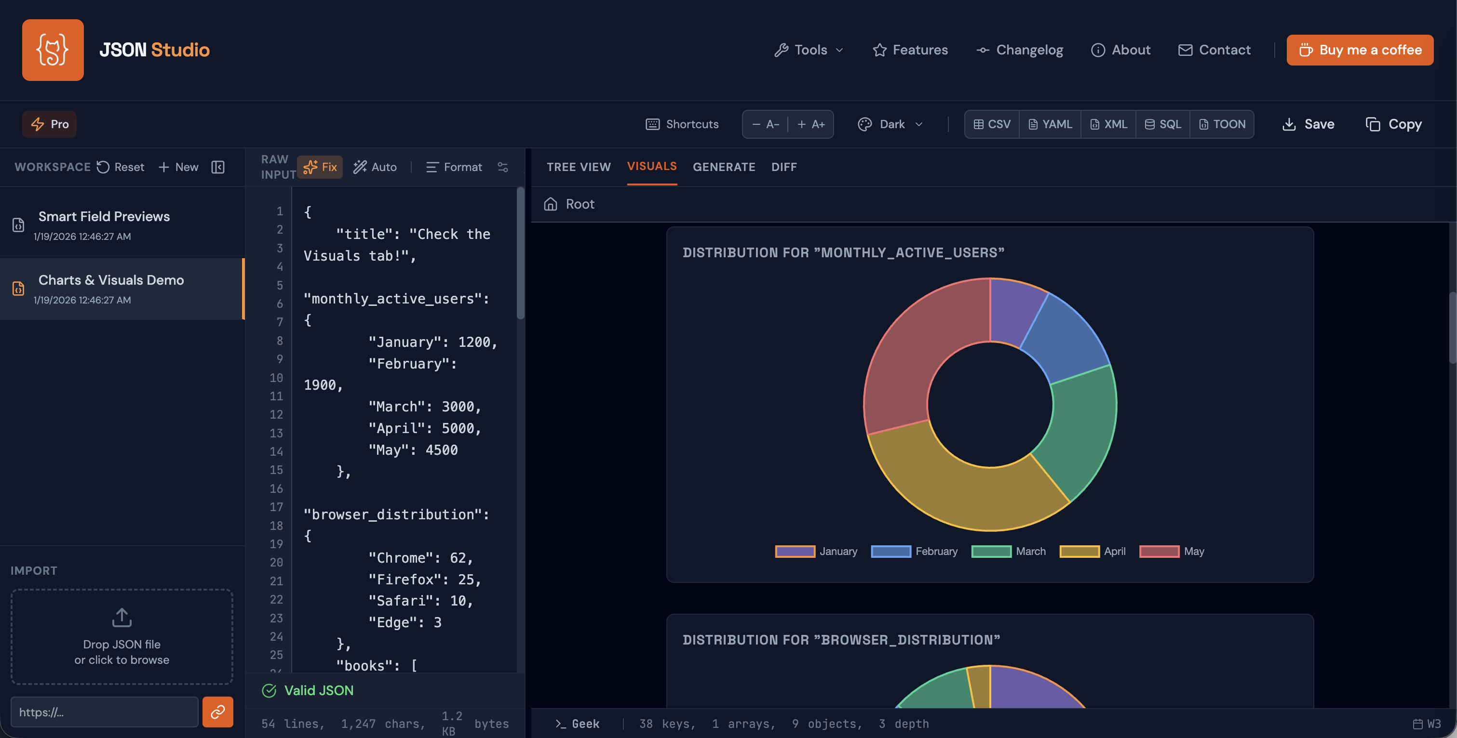Click the Buy me a coffee button
This screenshot has height=738, width=1457.
point(1360,50)
